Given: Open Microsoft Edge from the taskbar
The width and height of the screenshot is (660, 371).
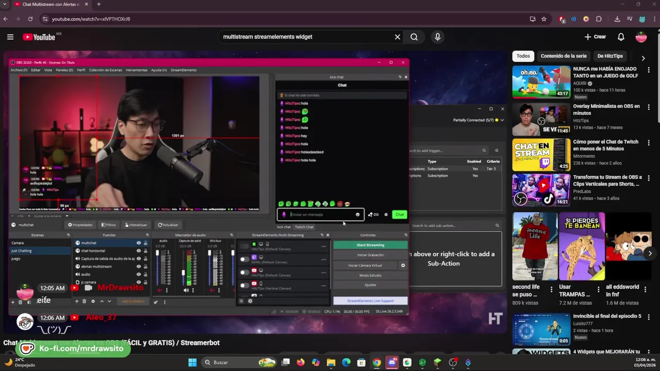Looking at the screenshot, I should (x=346, y=362).
